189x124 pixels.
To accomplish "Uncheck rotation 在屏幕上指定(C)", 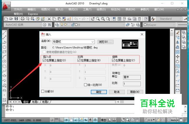I will coord(113,60).
